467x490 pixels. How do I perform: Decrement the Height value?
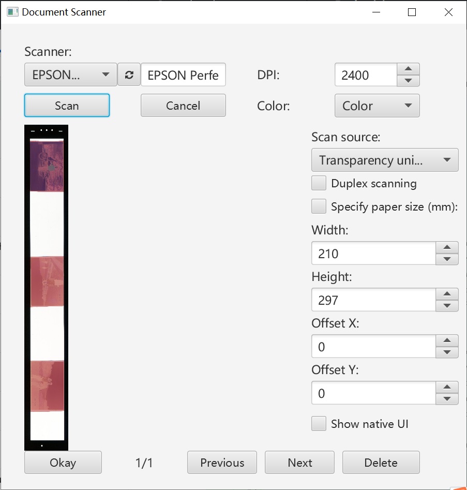point(447,305)
